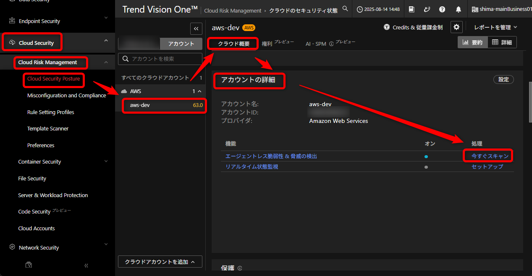Image resolution: width=532 pixels, height=276 pixels.
Task: Click the AI companion sparkle icon
Action: (x=427, y=9)
